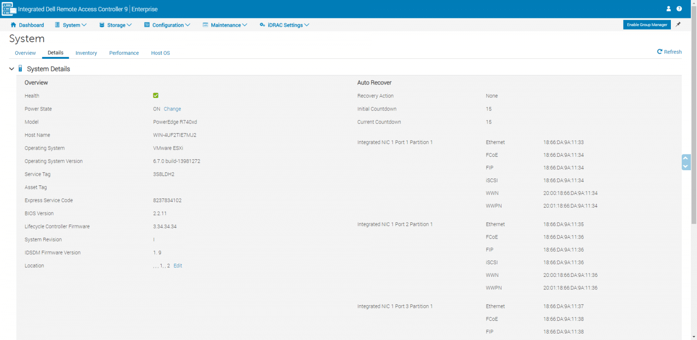
Task: Select the Service Tag value 3S8LDH2
Action: tap(164, 174)
